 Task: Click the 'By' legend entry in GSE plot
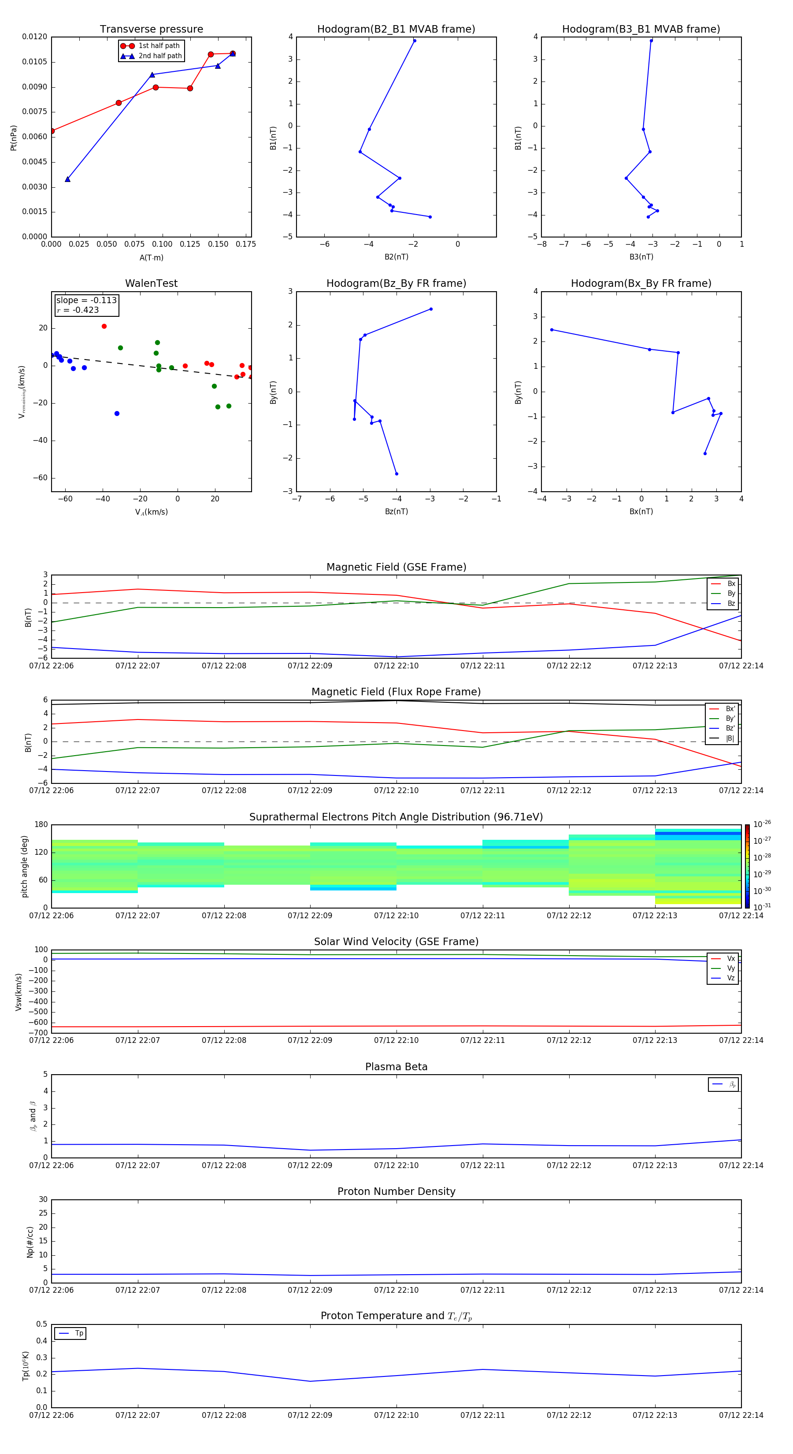click(723, 593)
